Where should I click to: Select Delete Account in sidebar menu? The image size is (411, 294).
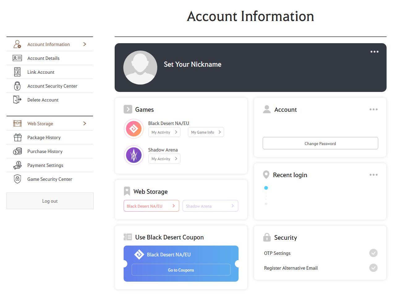point(50,100)
